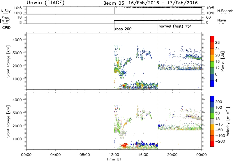Image resolution: width=233 pixels, height=161 pixels.
Task: Click the '15' tick on Velocity color bar
Action: 218,119
